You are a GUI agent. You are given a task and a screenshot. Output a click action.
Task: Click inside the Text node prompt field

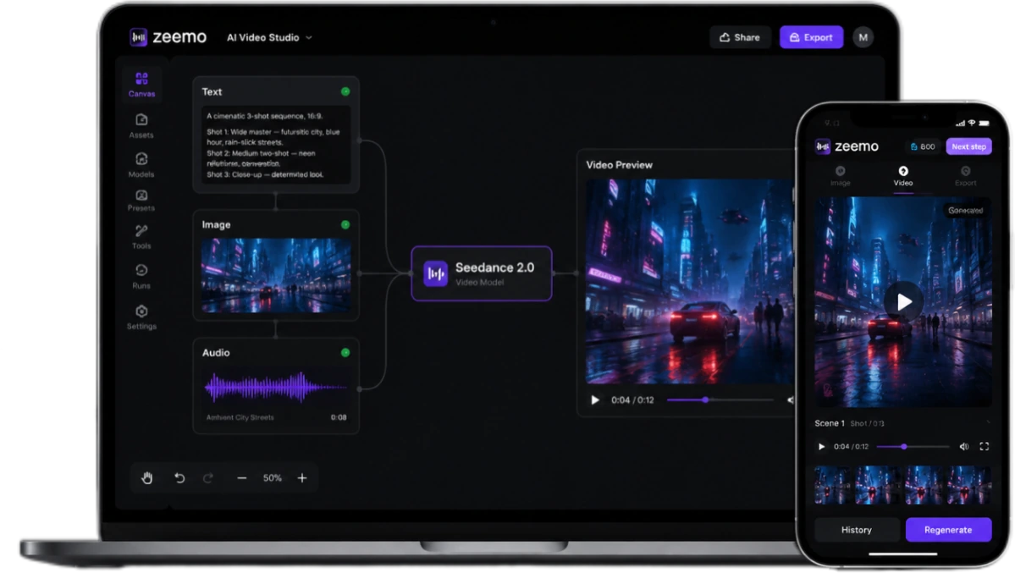(x=276, y=145)
